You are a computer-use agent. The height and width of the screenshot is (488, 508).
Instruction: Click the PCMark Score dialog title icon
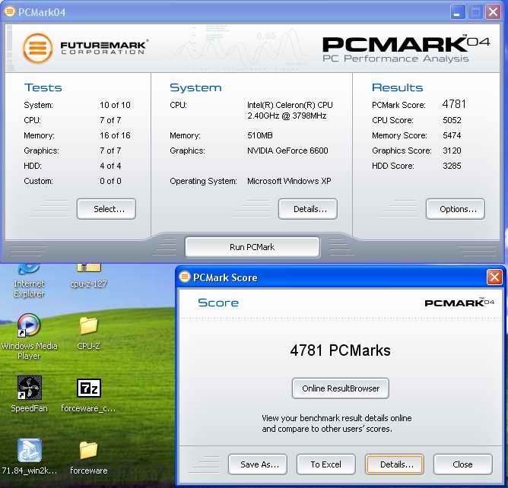tap(185, 277)
